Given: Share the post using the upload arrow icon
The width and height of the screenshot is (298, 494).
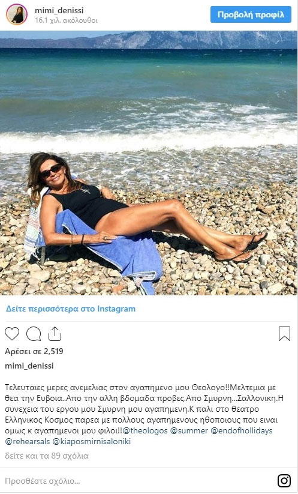Looking at the screenshot, I should (x=55, y=334).
